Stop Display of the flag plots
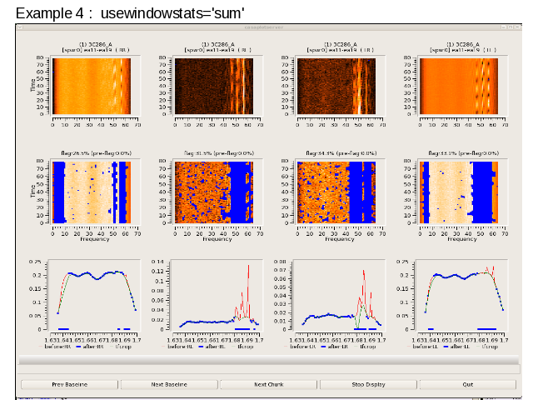This screenshot has width=533, height=400. pos(368,384)
